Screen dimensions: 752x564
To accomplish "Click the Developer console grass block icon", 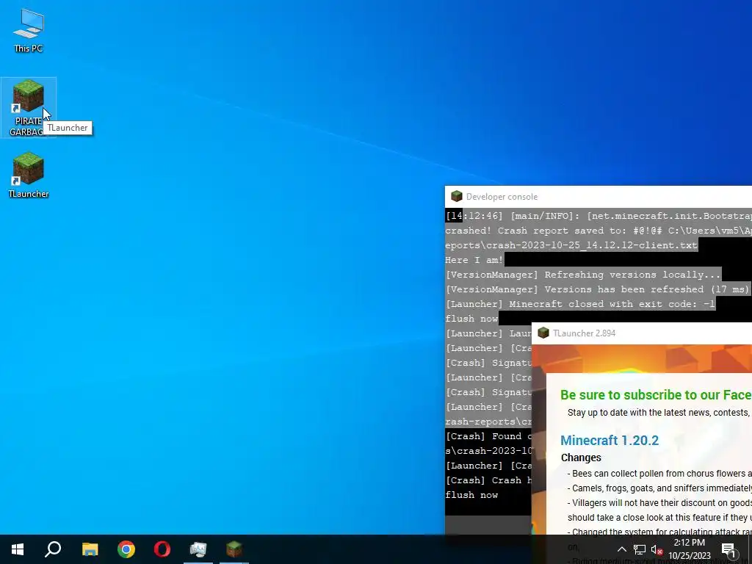I will click(x=456, y=196).
